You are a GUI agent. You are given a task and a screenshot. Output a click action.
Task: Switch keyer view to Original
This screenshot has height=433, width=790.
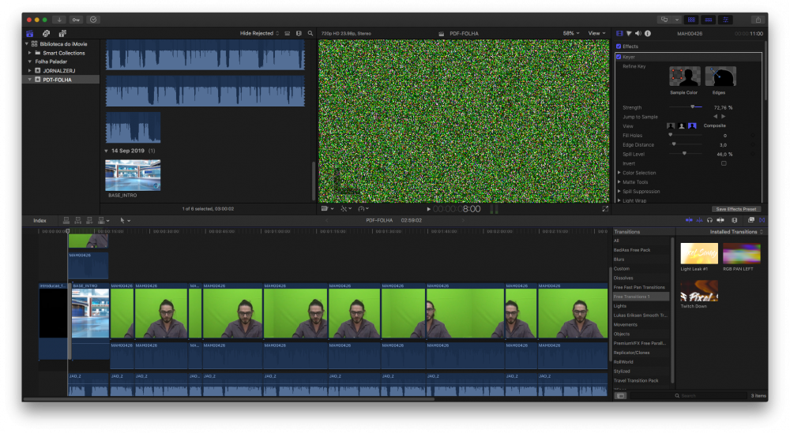tap(671, 125)
